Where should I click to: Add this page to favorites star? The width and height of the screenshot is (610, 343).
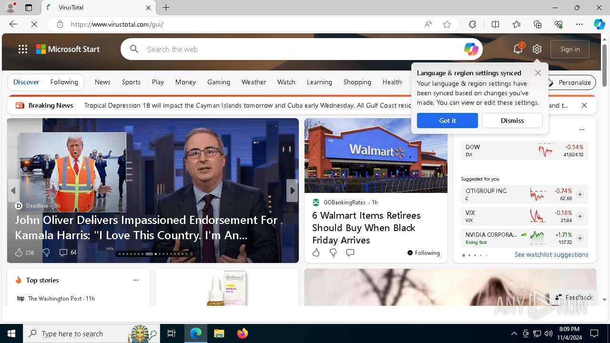click(x=447, y=24)
